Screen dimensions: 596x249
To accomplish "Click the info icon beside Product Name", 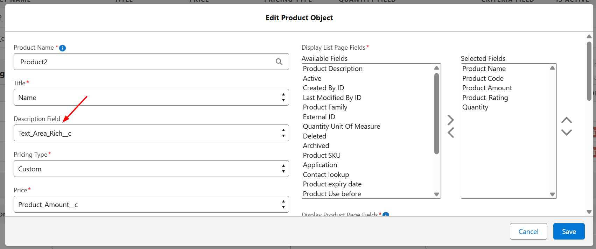I will point(63,48).
